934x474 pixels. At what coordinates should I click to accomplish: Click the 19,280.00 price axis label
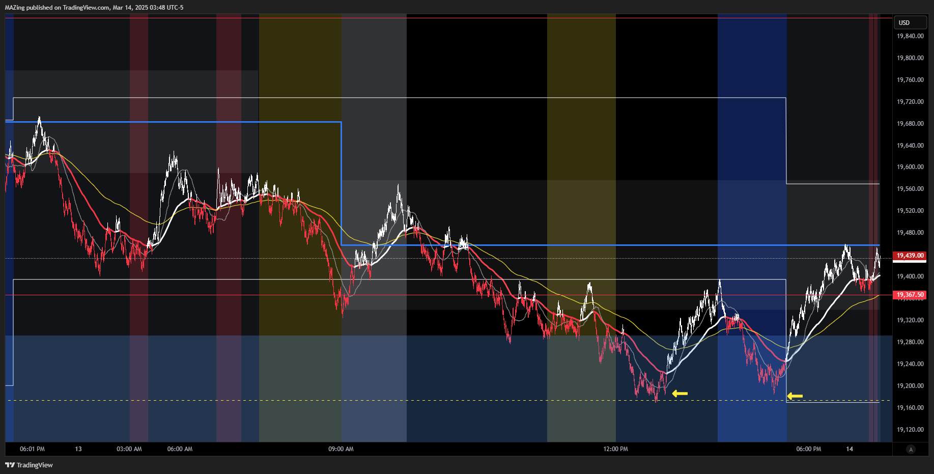pyautogui.click(x=910, y=342)
